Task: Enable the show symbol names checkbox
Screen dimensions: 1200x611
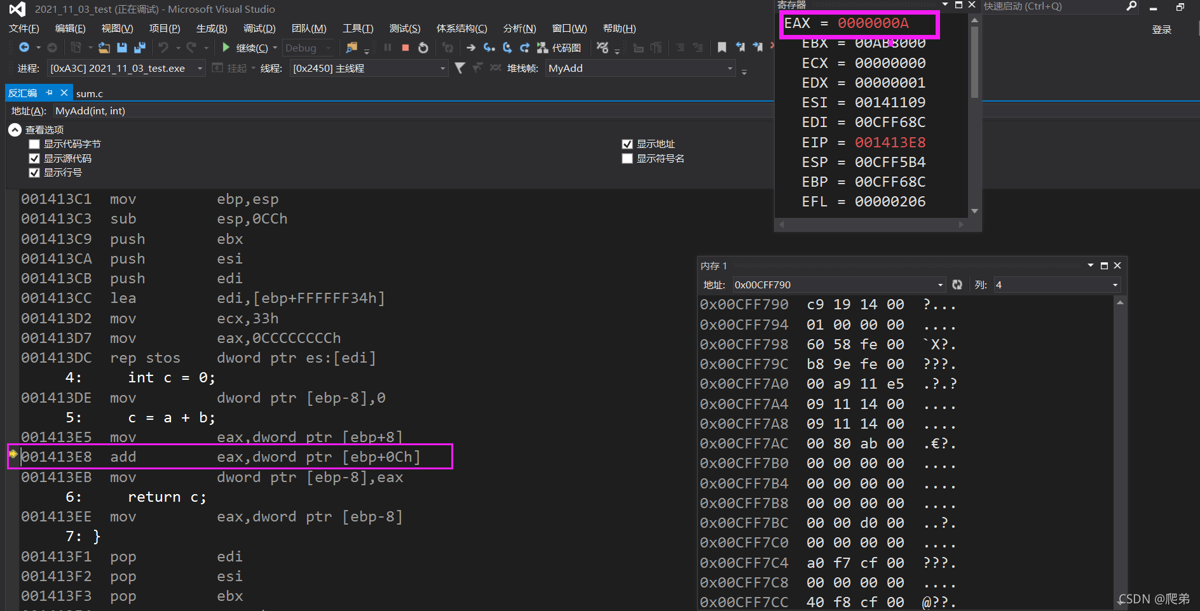Action: pos(627,159)
